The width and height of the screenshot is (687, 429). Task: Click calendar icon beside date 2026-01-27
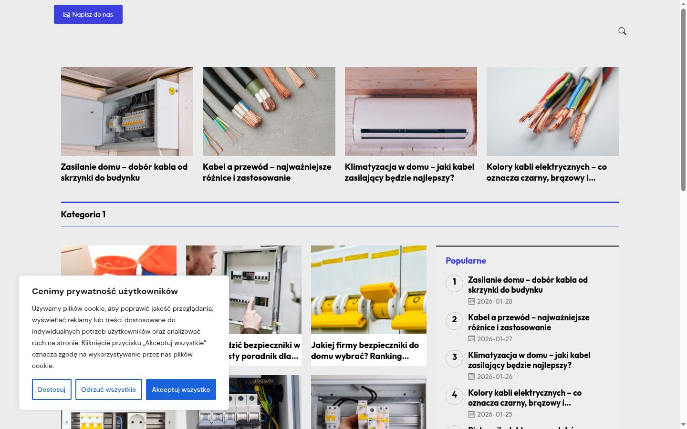(x=471, y=339)
